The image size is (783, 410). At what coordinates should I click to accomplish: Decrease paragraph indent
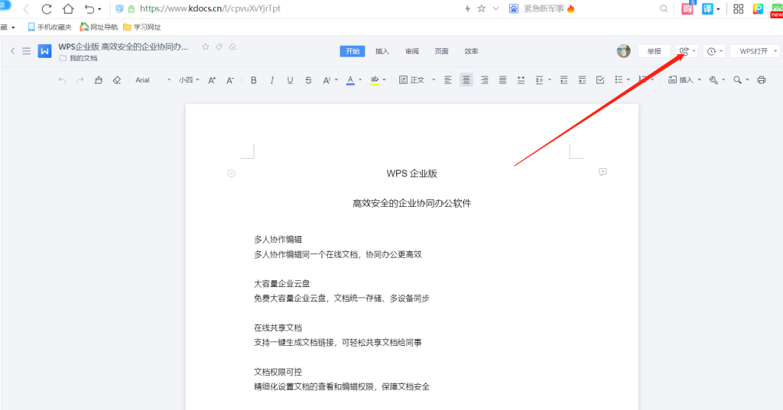click(564, 80)
